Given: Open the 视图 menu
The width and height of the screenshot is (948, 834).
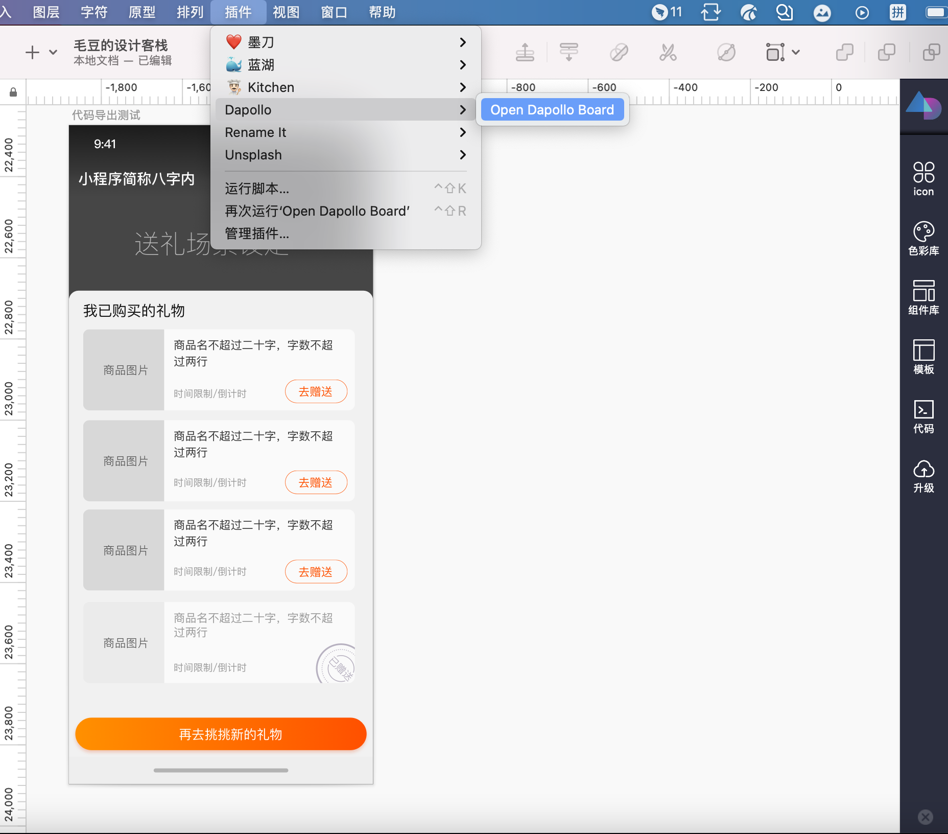Looking at the screenshot, I should pyautogui.click(x=286, y=12).
